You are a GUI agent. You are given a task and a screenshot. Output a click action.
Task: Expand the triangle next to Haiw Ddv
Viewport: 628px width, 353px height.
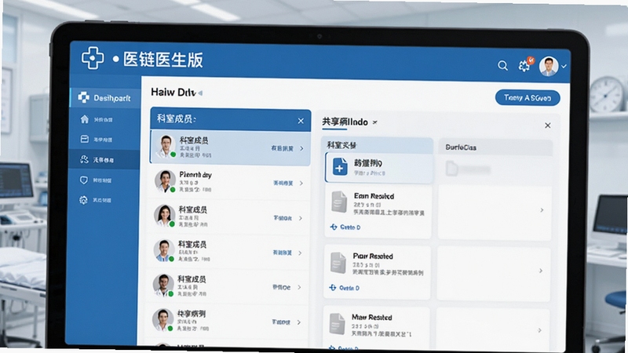click(200, 93)
